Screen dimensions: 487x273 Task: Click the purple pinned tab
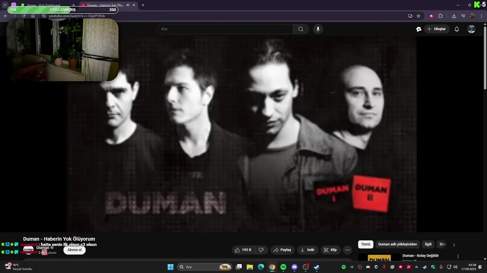(14, 5)
